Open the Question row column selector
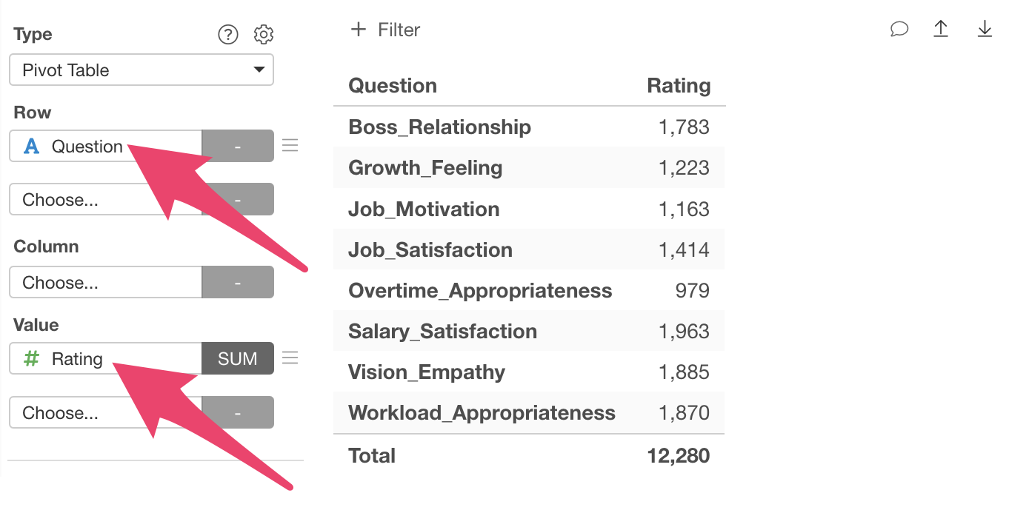 coord(105,146)
